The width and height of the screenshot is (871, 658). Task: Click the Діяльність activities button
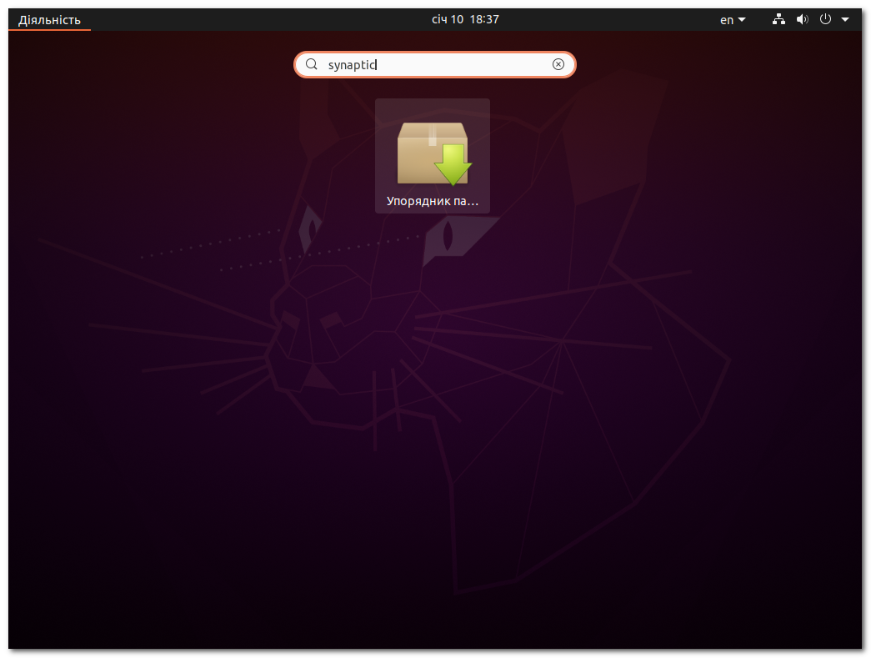[50, 20]
